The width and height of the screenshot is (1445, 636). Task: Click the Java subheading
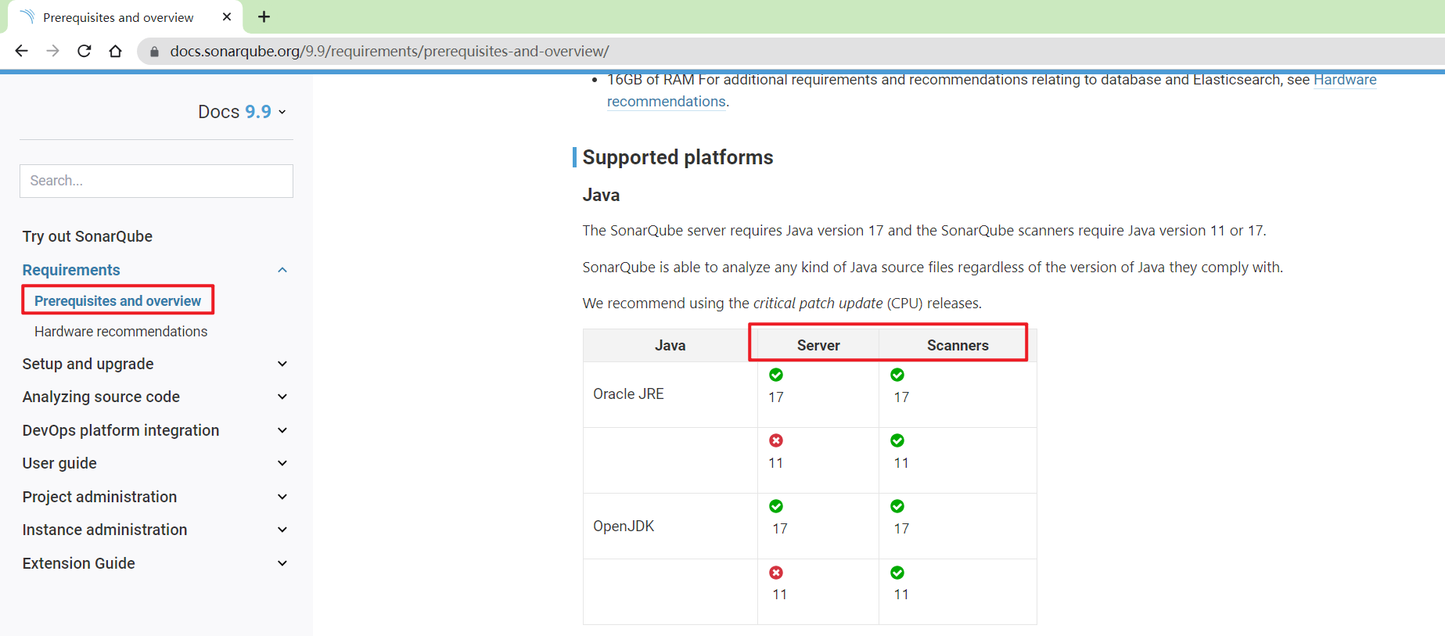pos(601,195)
